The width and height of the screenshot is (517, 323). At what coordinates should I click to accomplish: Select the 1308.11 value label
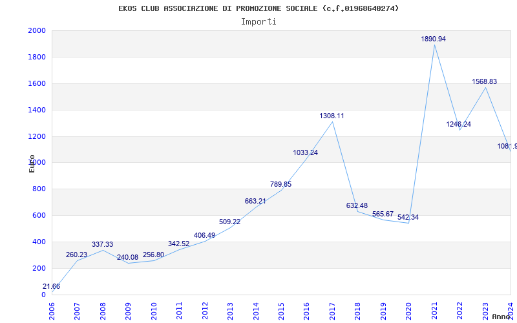[332, 116]
